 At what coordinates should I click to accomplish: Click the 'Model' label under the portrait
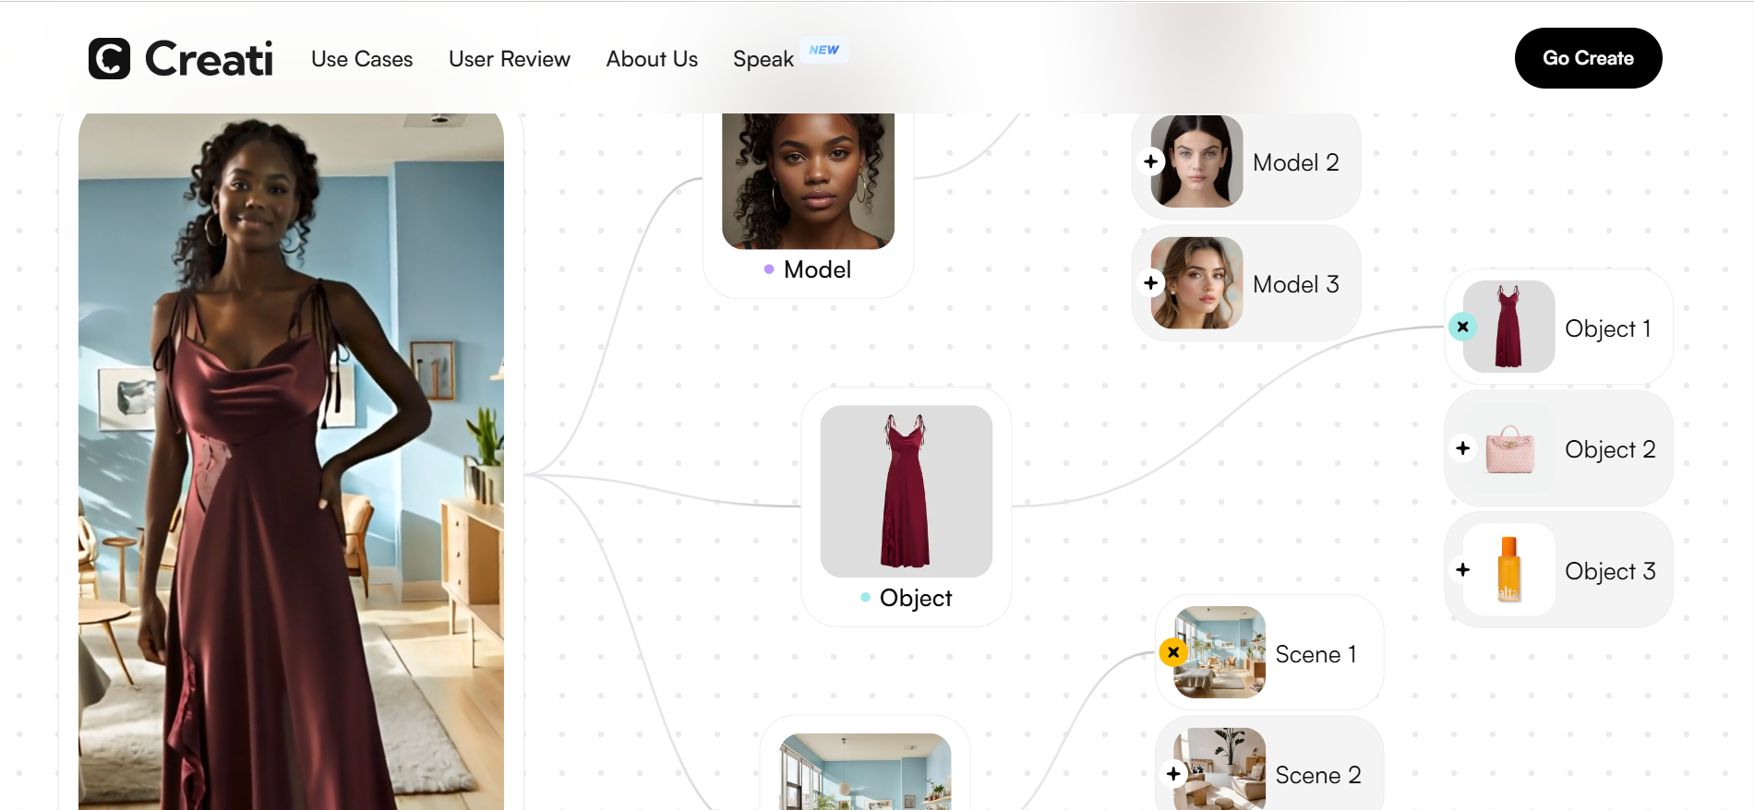817,269
